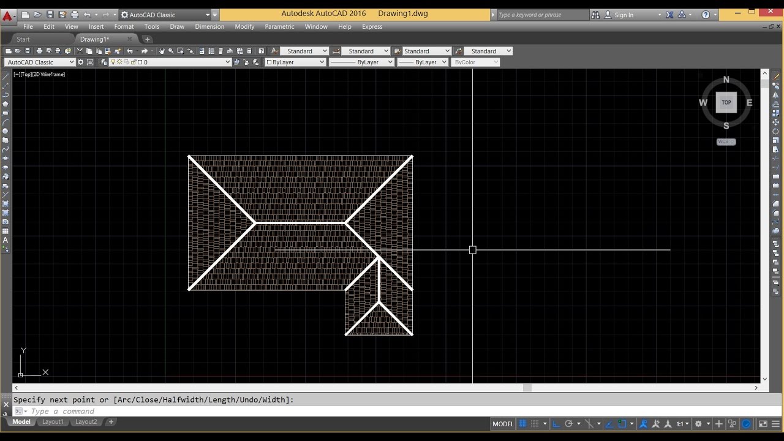Click the TOP face of ViewCube

click(726, 102)
